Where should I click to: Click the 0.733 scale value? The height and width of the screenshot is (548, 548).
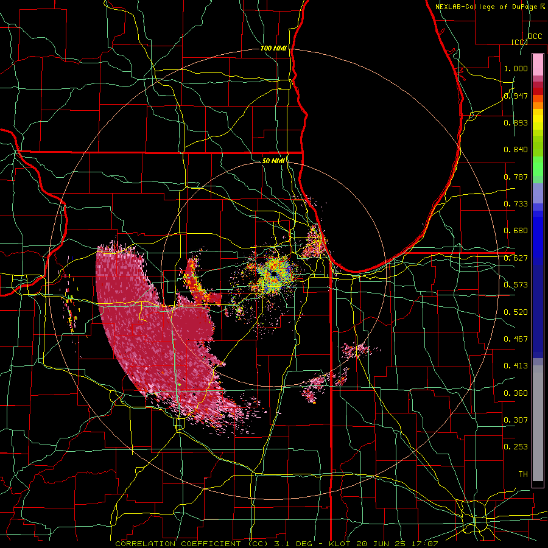(516, 203)
